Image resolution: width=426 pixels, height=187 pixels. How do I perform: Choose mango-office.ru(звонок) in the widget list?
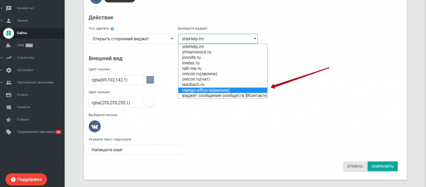(x=223, y=90)
